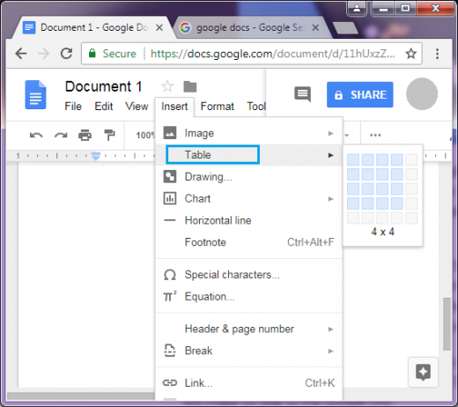The width and height of the screenshot is (458, 407).
Task: Click the vertical scrollbar thumb
Action: pyautogui.click(x=447, y=324)
